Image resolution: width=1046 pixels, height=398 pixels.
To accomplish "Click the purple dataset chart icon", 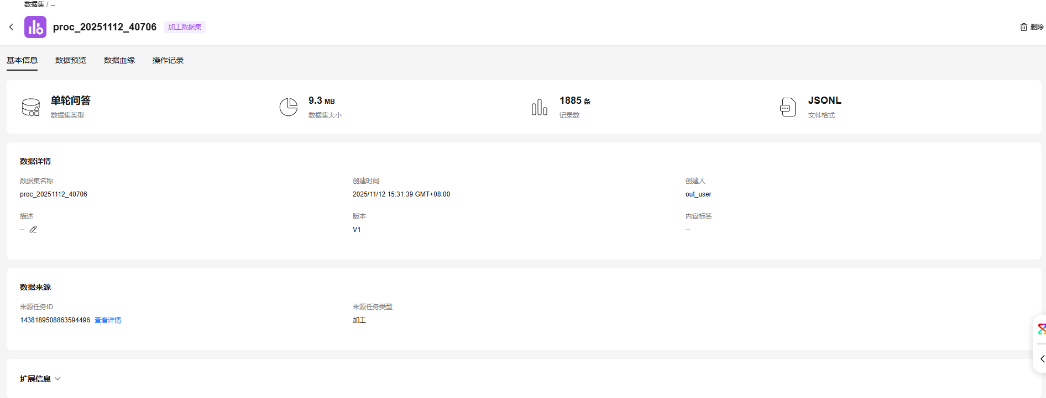I will [35, 27].
